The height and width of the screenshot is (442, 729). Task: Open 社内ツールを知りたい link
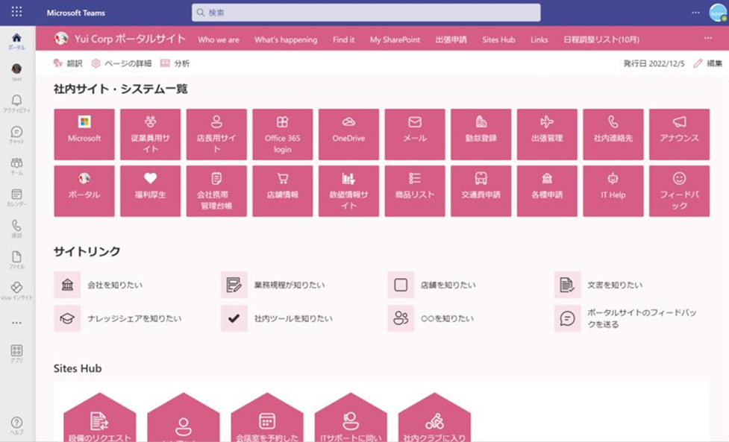point(277,318)
